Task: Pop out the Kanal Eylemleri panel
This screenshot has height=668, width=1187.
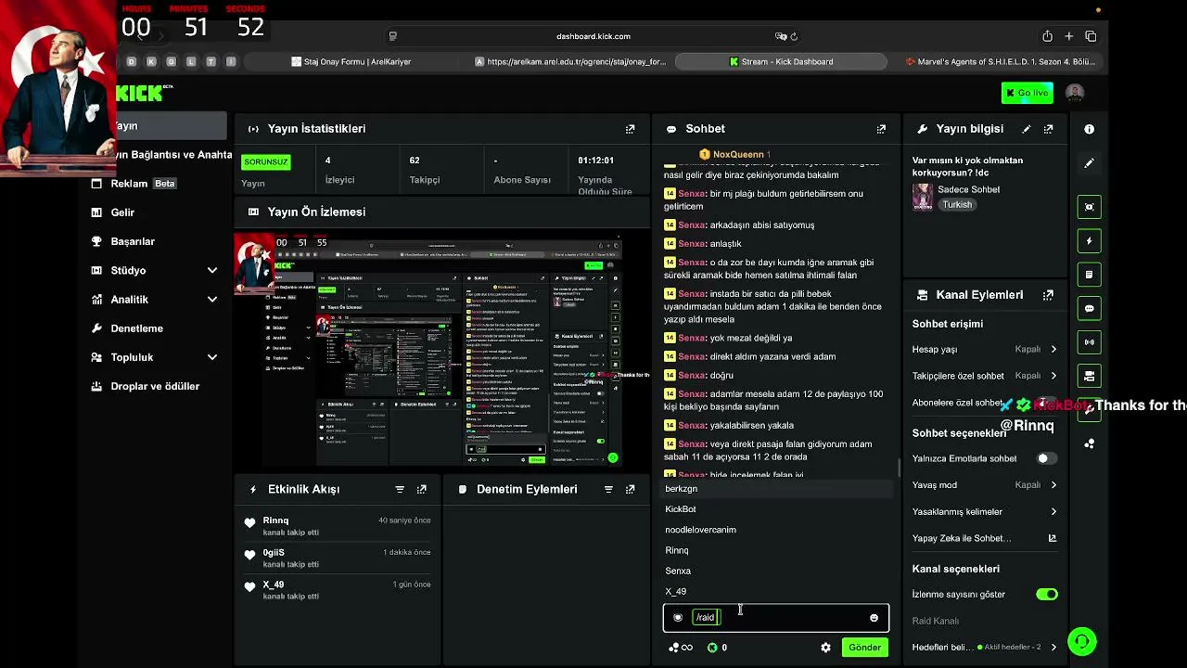Action: tap(1049, 295)
